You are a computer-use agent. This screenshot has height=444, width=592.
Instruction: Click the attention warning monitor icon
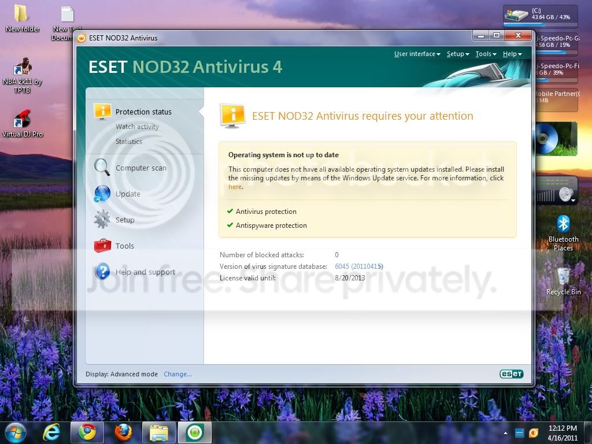232,116
